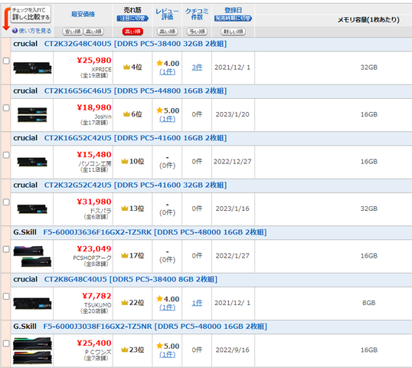Open the (1件) review link for CT2K8G48C40U5
Screen dimensions: 412x368
(x=167, y=307)
